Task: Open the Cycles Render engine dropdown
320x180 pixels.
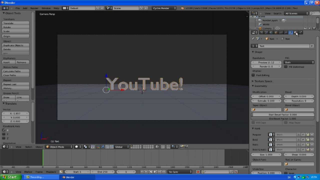Action: coord(164,8)
